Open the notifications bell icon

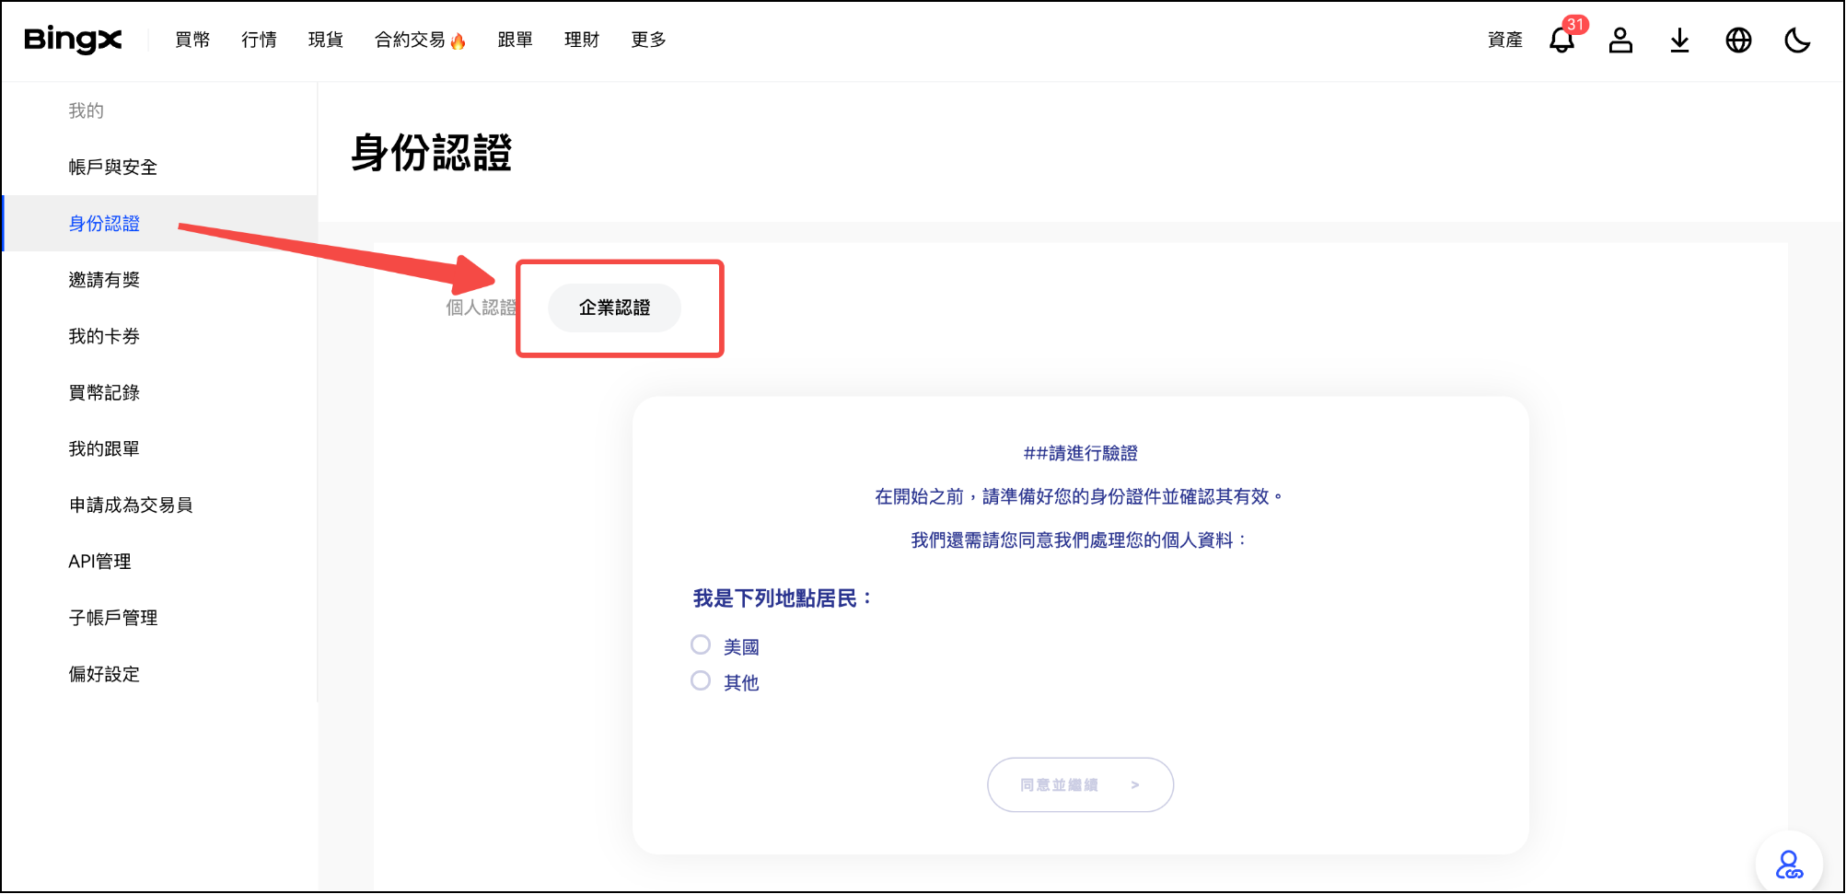(1562, 41)
